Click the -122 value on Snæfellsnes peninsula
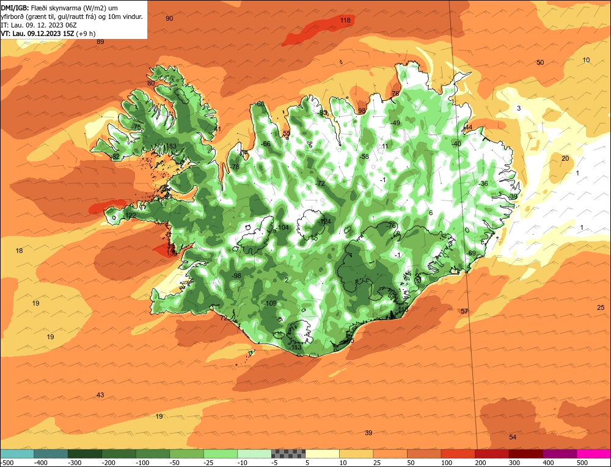Viewport: 611px width, 467px height. click(129, 216)
